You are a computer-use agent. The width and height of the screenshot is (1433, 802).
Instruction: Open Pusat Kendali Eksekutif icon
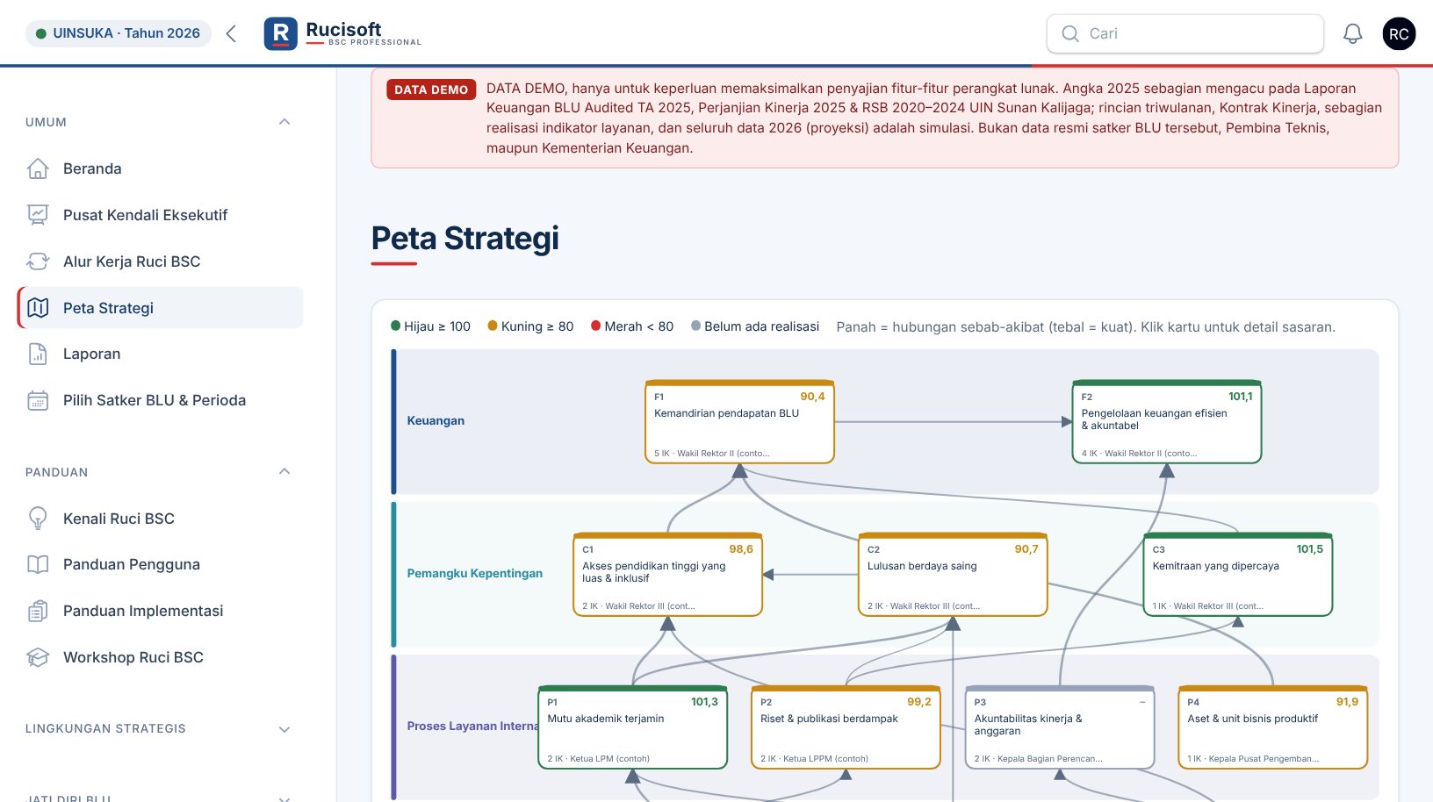point(38,215)
